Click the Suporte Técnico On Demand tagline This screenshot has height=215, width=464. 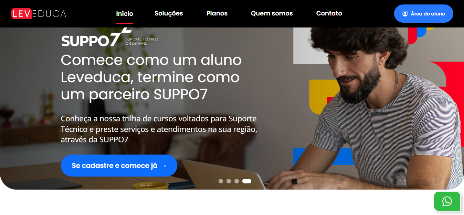click(142, 41)
